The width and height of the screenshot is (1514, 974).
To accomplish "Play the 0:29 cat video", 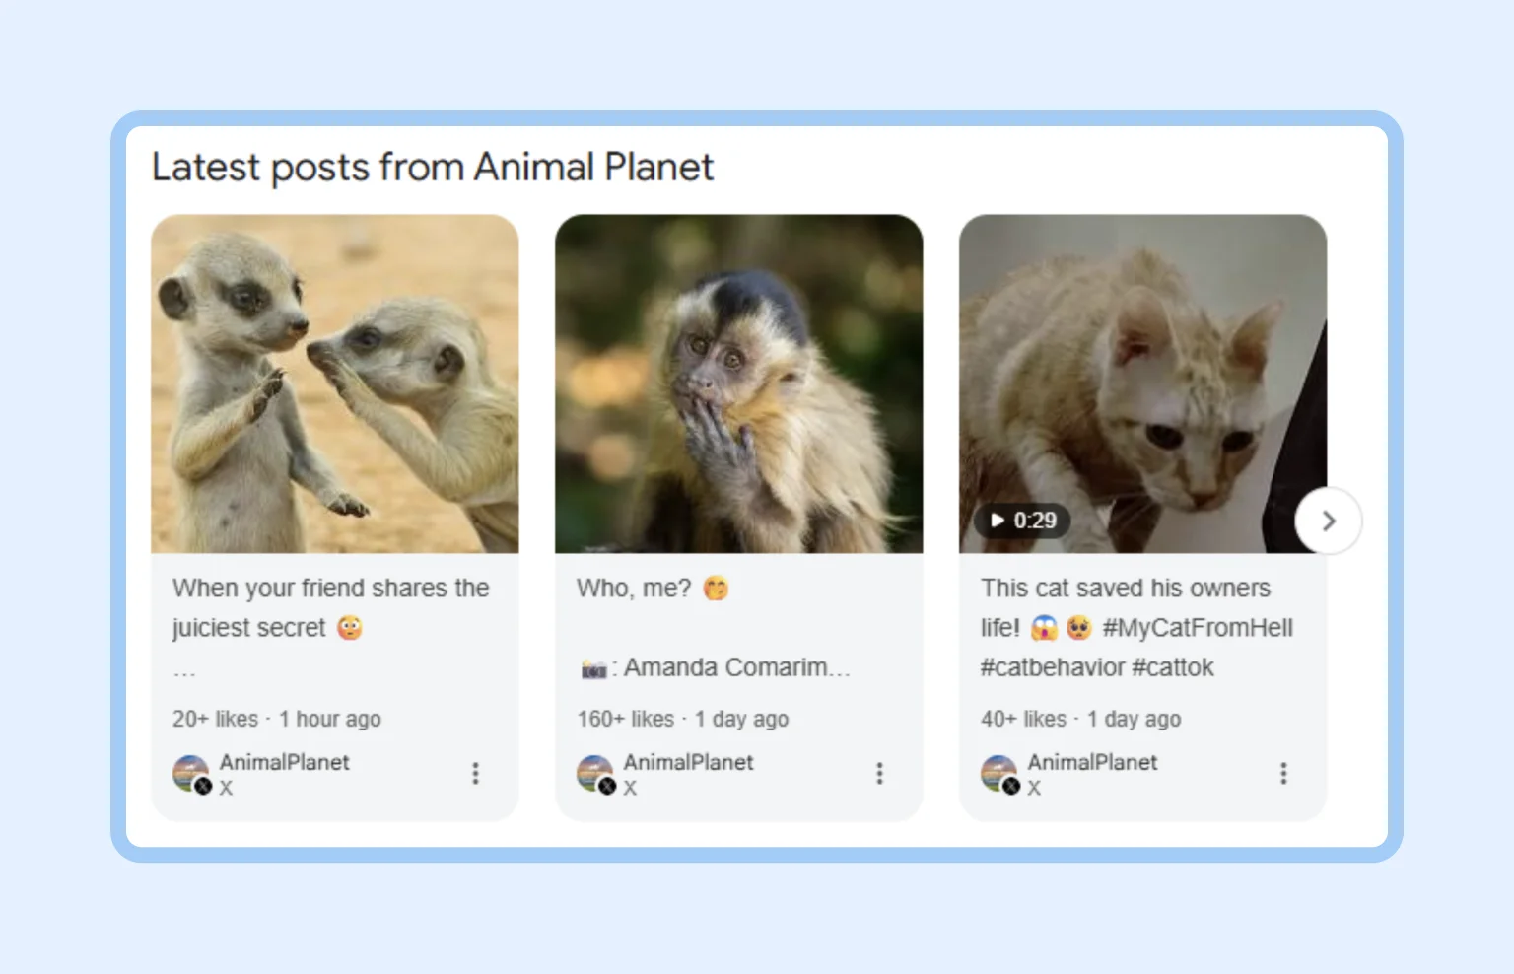I will pyautogui.click(x=1022, y=521).
